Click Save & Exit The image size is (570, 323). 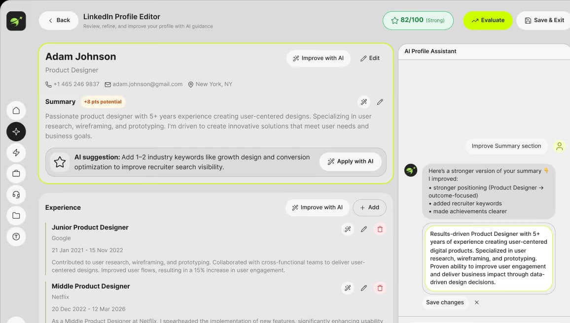pyautogui.click(x=544, y=20)
